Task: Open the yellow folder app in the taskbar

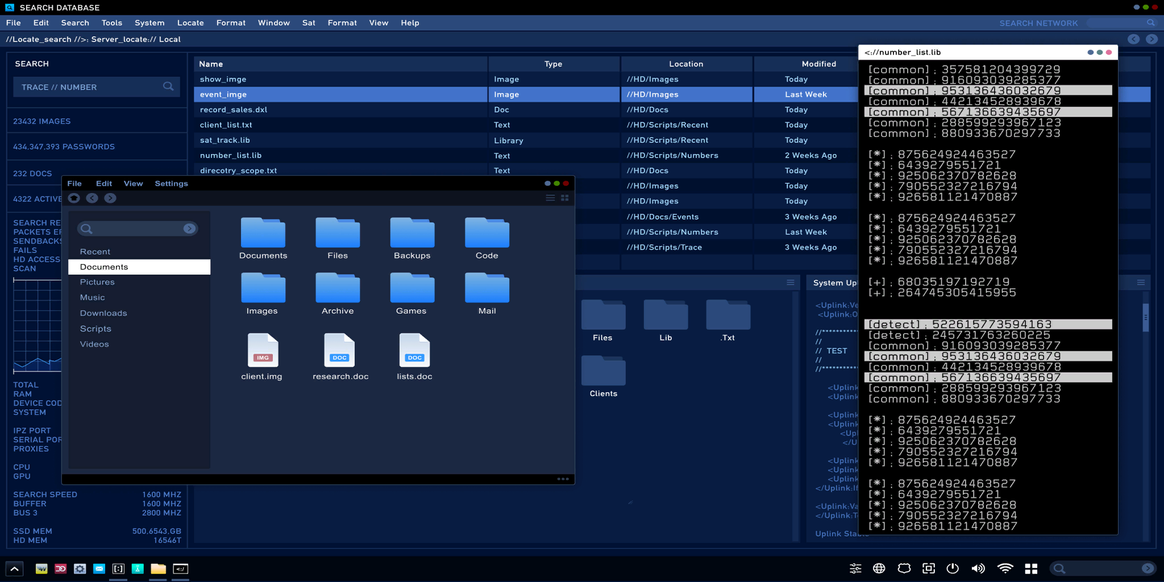Action: tap(158, 568)
